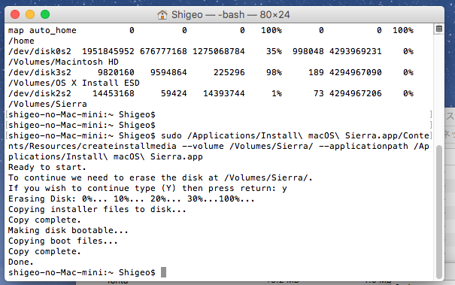This screenshot has height=285, width=455.
Task: Click the value '676777168'
Action: point(163,51)
